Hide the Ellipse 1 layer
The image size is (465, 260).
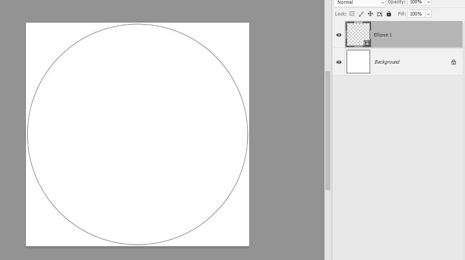point(339,35)
